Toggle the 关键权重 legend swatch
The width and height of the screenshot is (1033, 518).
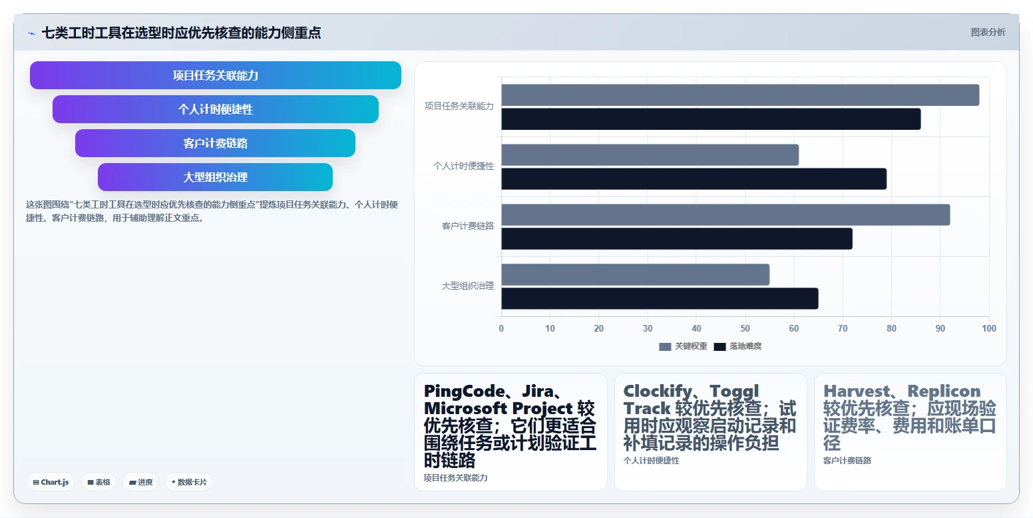click(666, 346)
